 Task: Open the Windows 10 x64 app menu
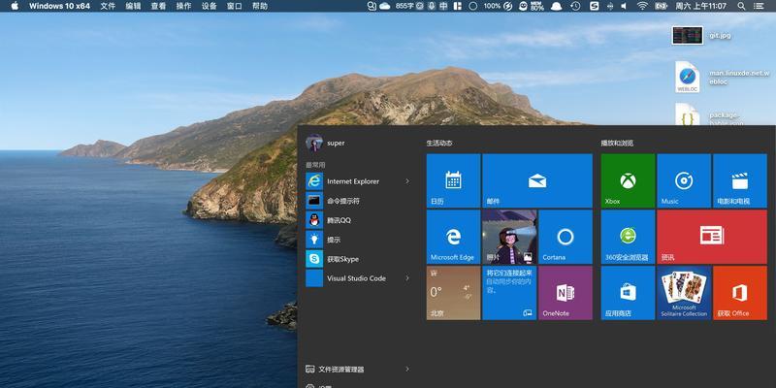pyautogui.click(x=59, y=6)
